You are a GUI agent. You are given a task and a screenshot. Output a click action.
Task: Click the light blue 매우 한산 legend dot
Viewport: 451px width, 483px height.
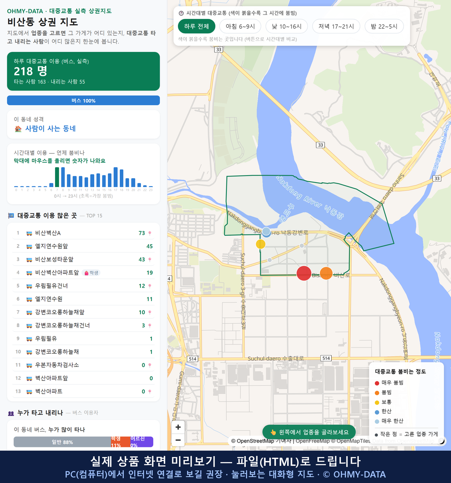[377, 421]
